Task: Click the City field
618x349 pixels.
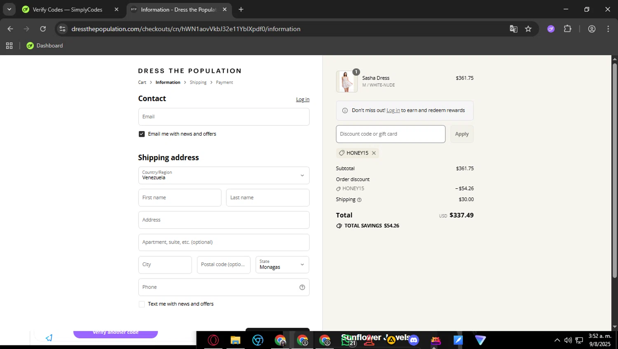Action: (165, 265)
